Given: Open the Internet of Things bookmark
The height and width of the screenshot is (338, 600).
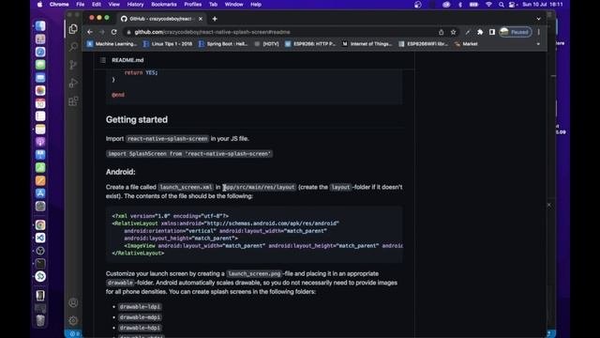Looking at the screenshot, I should 367,44.
